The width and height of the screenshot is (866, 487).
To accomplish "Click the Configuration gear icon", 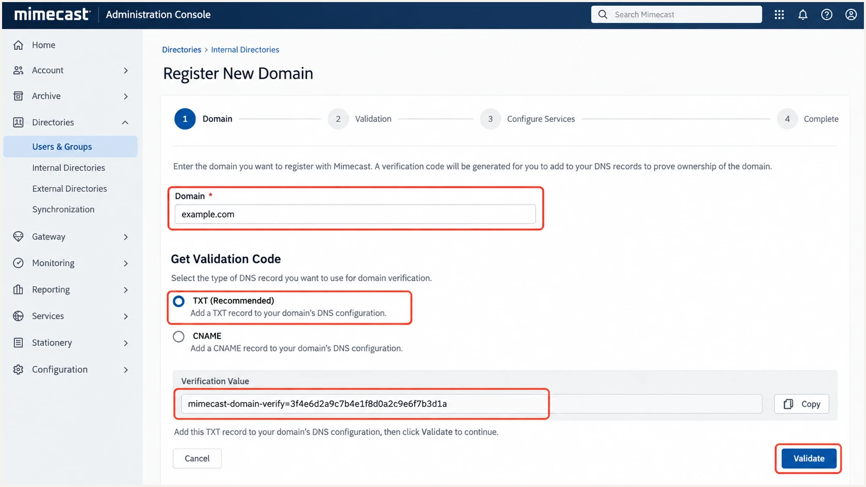I will pyautogui.click(x=18, y=370).
